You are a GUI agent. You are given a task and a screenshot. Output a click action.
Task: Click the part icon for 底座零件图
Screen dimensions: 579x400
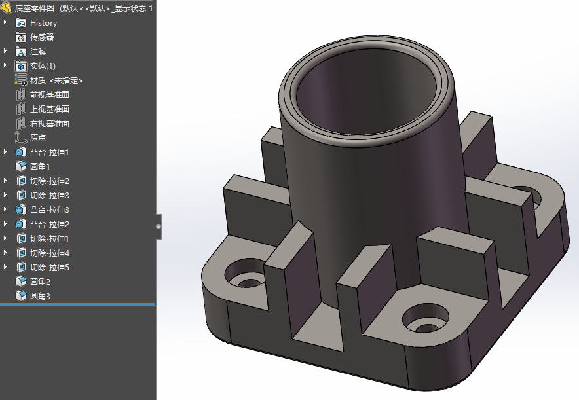[x=7, y=8]
